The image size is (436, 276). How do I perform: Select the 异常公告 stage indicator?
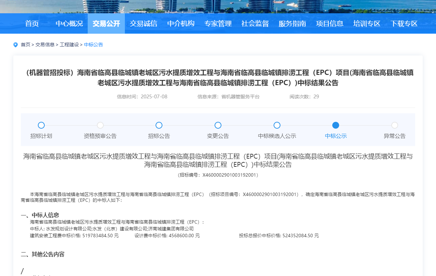395,125
